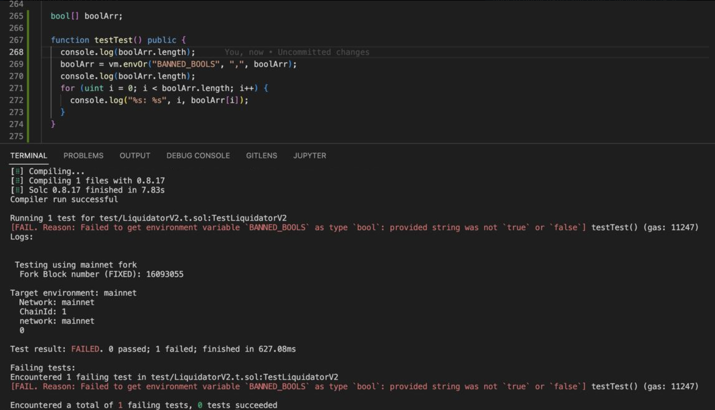Switch to the PROBLEMS tab
This screenshot has height=410, width=715.
[x=83, y=156]
